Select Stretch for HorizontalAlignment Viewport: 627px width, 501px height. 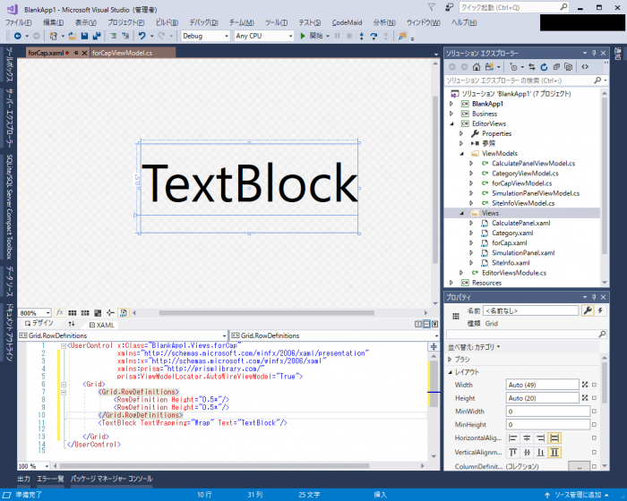click(x=555, y=437)
